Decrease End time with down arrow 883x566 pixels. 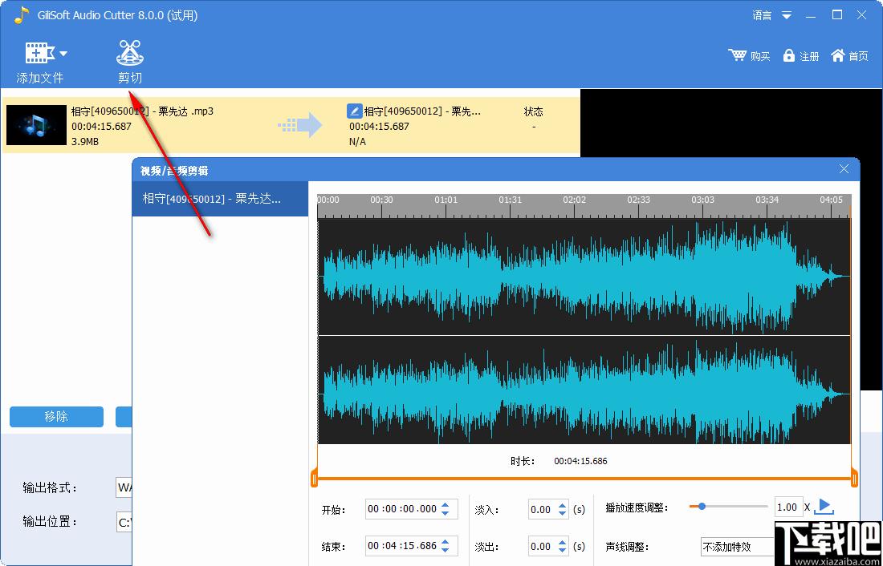point(446,550)
